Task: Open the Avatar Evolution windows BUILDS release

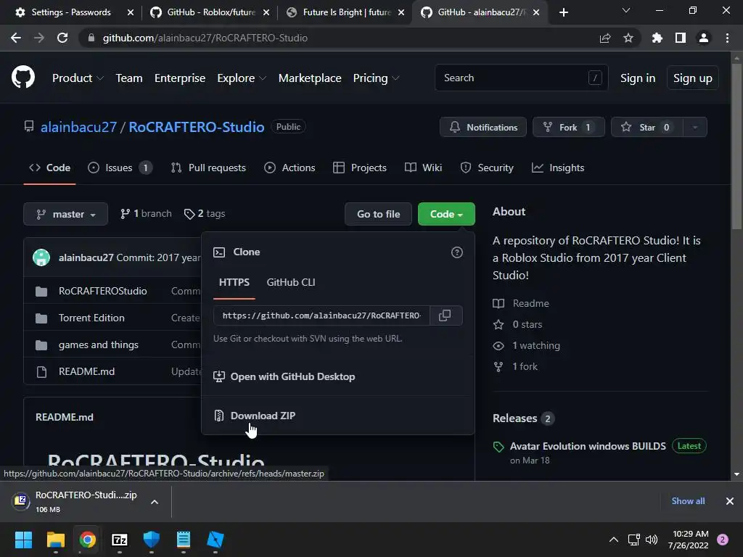Action: [x=588, y=446]
